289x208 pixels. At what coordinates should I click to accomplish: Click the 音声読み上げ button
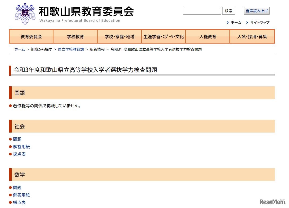pos(257,11)
